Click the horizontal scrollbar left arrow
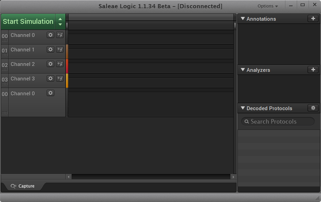The height and width of the screenshot is (202, 321). pos(68,177)
